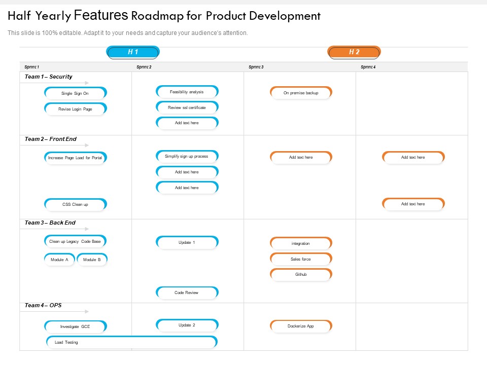The width and height of the screenshot is (487, 365).
Task: Click the Sales force pill
Action: [301, 259]
